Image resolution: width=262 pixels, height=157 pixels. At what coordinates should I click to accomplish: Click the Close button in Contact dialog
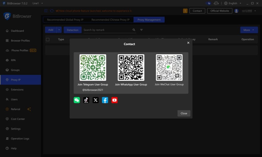pos(184,113)
